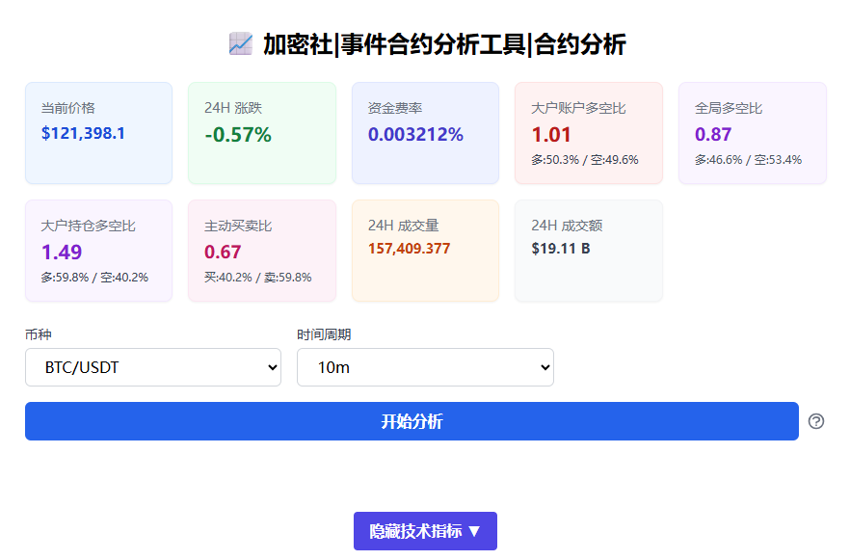Click the 买:40.2% / 卖:59.8% breakdown text
The width and height of the screenshot is (850, 560).
(x=257, y=278)
